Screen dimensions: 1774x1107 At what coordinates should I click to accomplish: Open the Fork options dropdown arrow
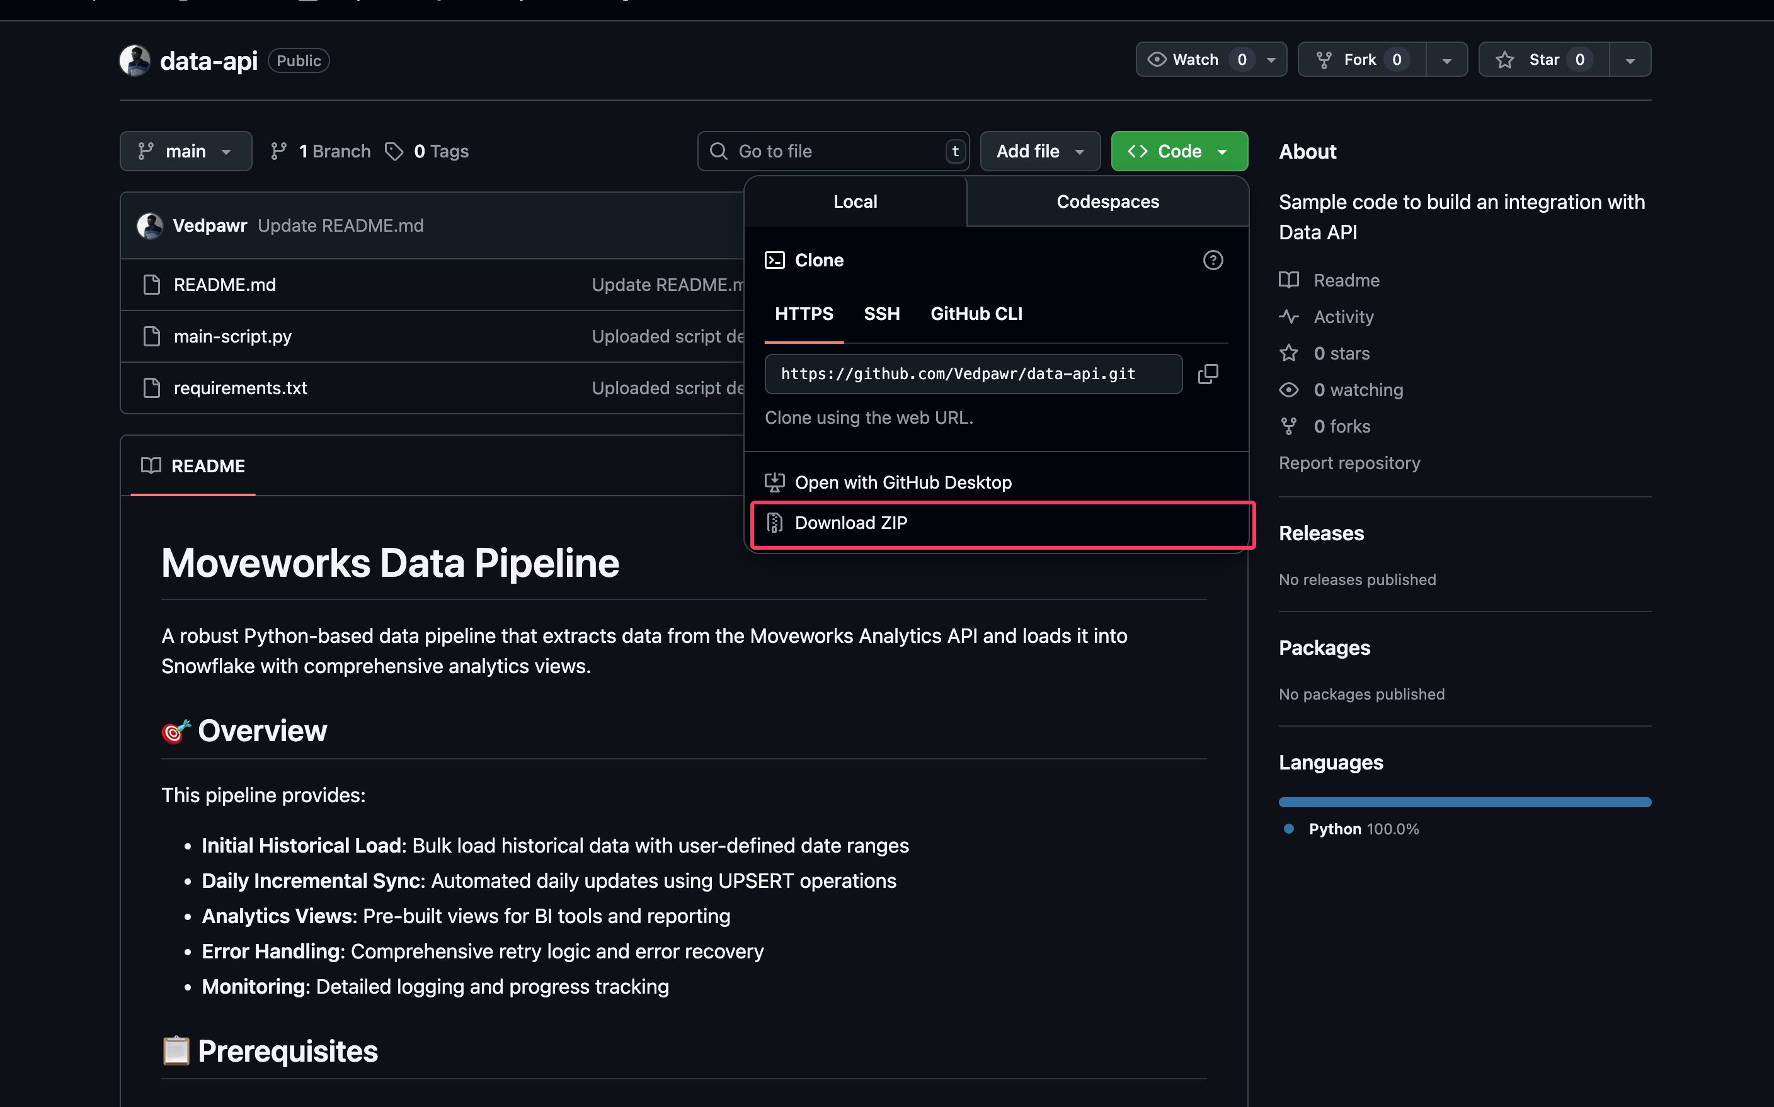1446,60
